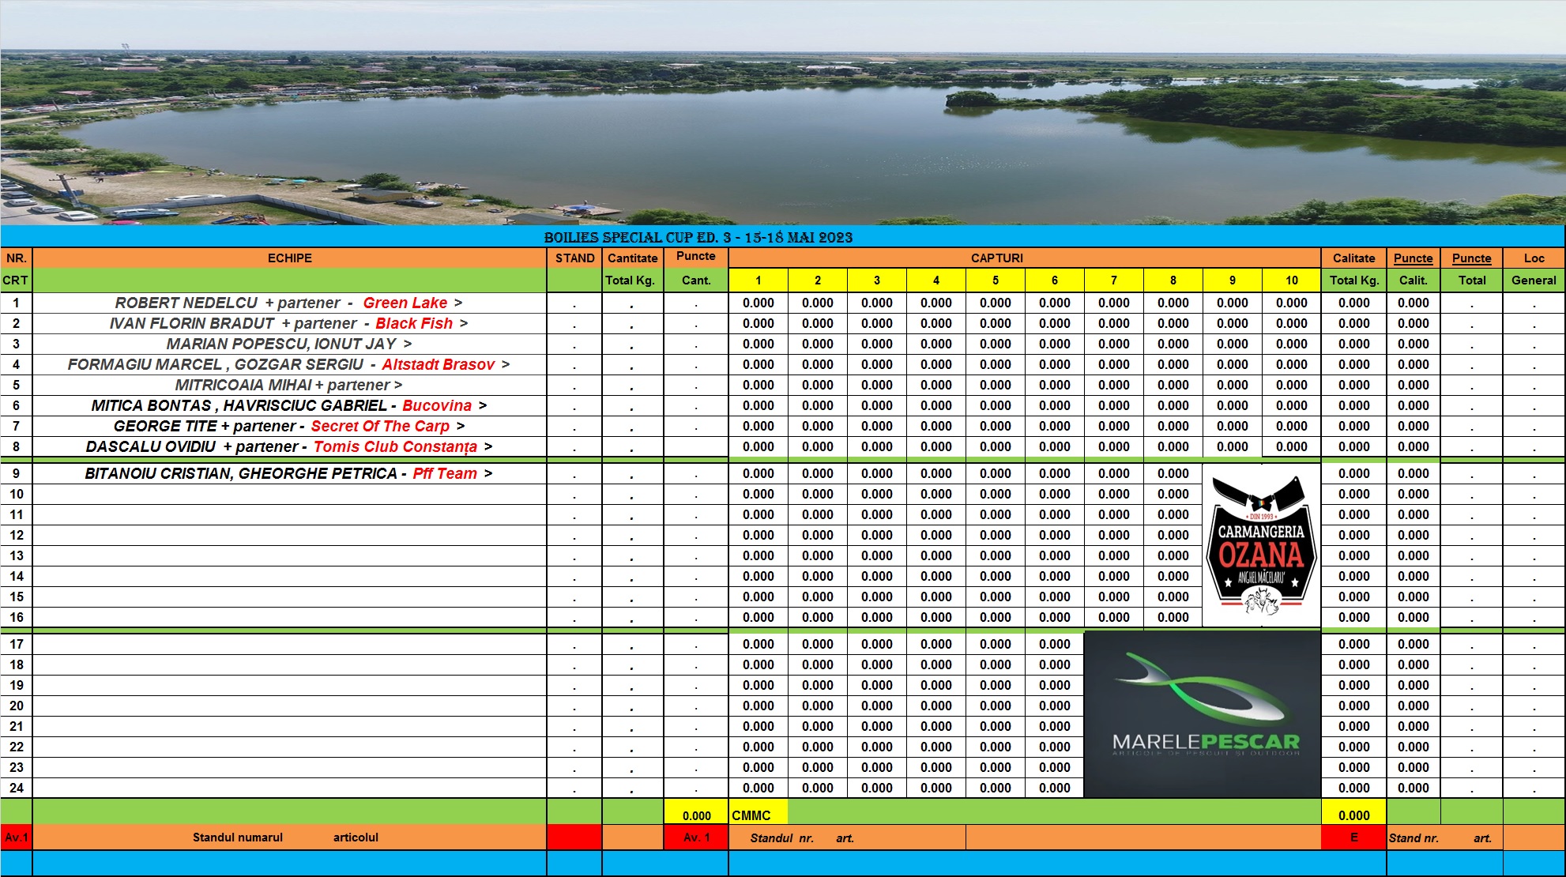Select the Standul numarul articolul cell

pos(289,837)
